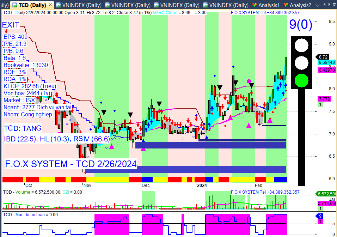
Task: Click the Bookvalue: 13030 text
Action: pos(26,65)
